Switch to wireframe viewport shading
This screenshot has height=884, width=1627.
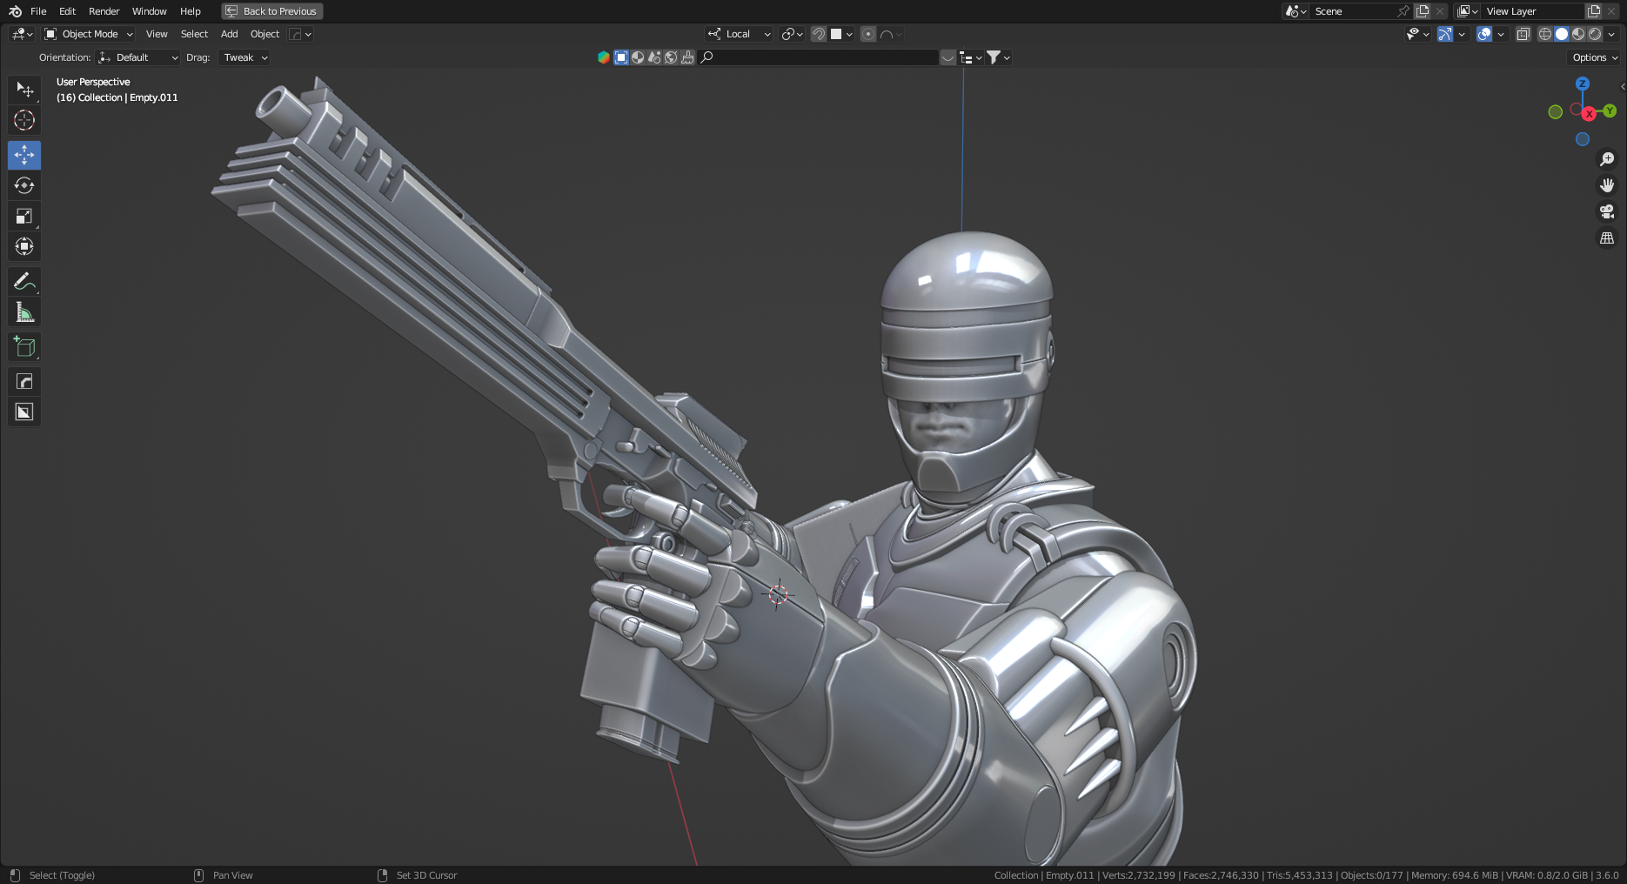coord(1545,34)
